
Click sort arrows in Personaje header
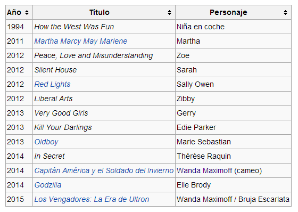click(x=285, y=13)
